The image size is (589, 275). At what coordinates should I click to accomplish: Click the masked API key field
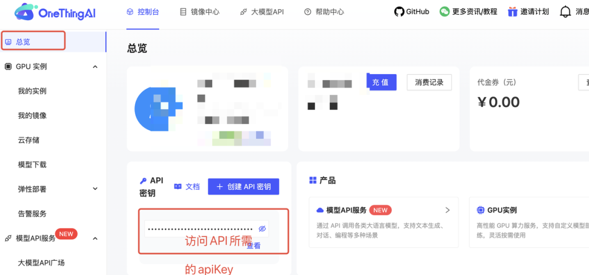tap(200, 229)
